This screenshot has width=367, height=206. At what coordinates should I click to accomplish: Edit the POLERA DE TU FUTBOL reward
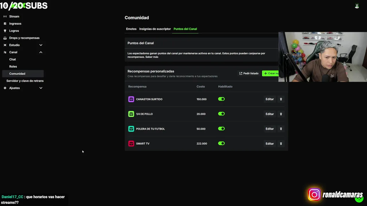[270, 129]
